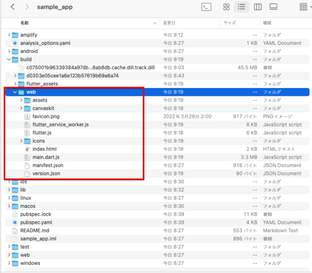
Task: Collapse the selected web folder under build
Action: pos(15,92)
